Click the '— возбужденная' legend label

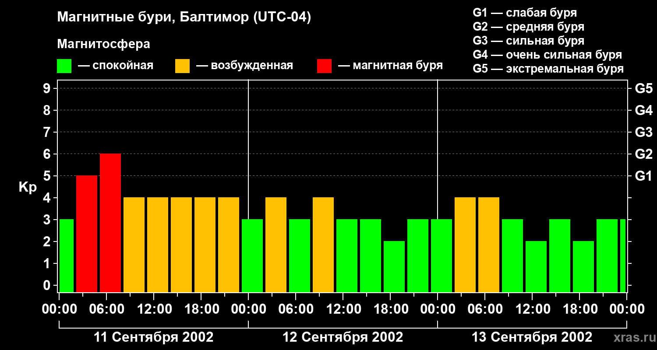244,66
